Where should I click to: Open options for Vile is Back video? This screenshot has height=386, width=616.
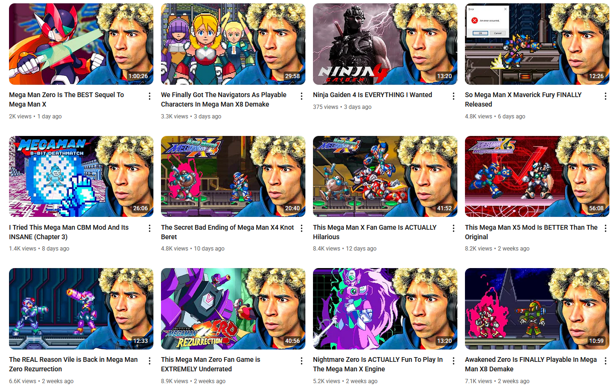[x=150, y=361]
